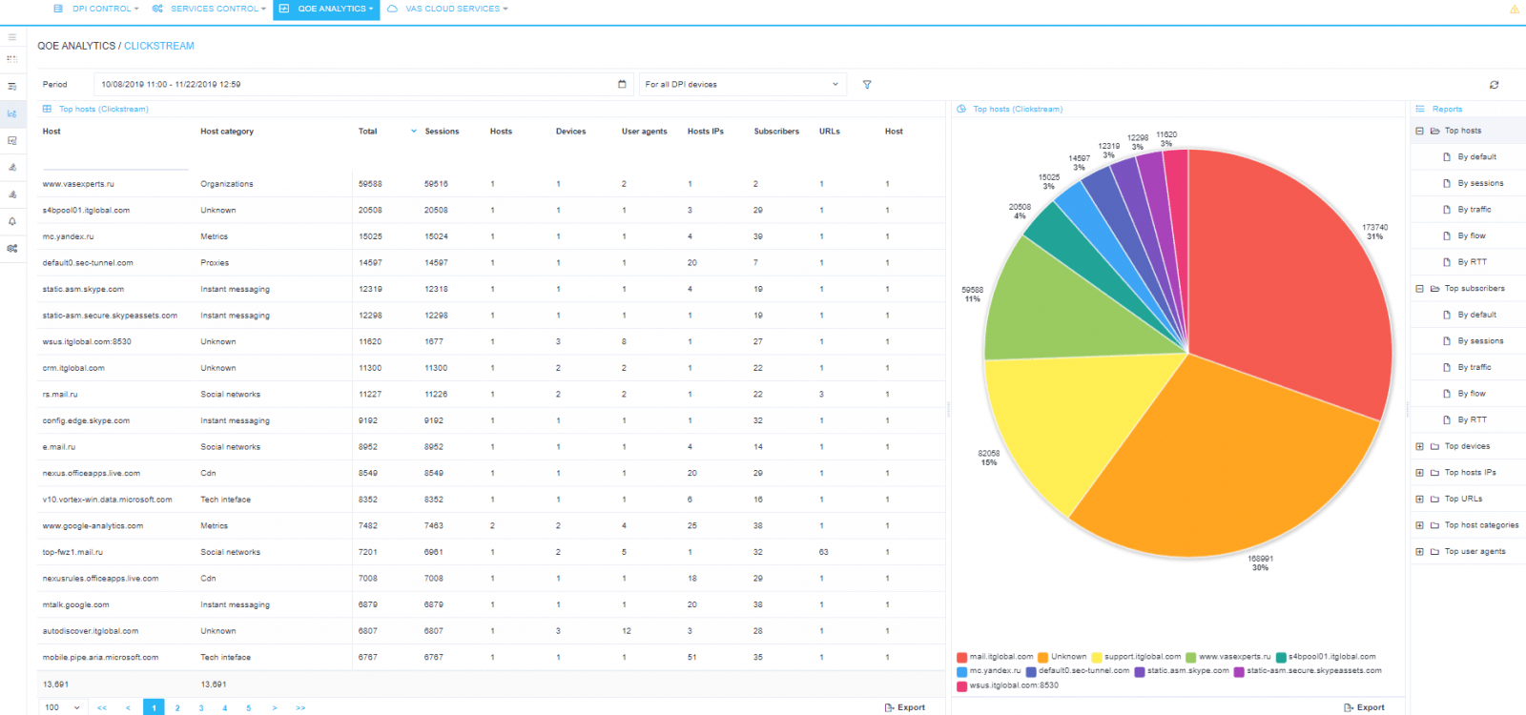
Task: Click www.vasexperts.ru green legend swatch
Action: 1191,657
